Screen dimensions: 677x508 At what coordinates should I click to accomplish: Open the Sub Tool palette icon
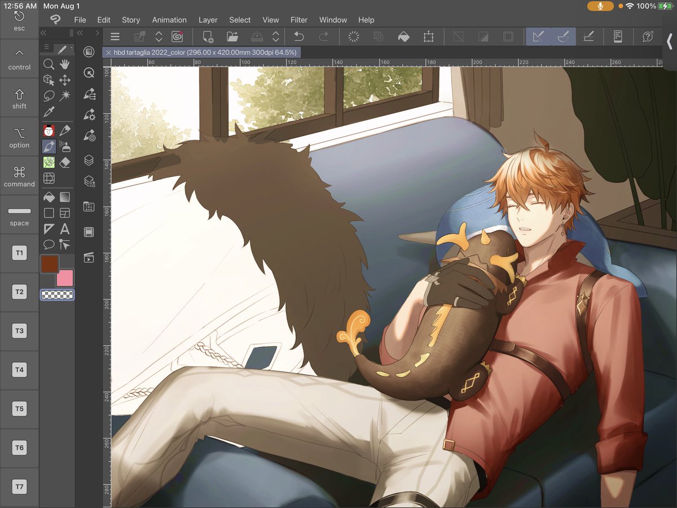click(89, 94)
